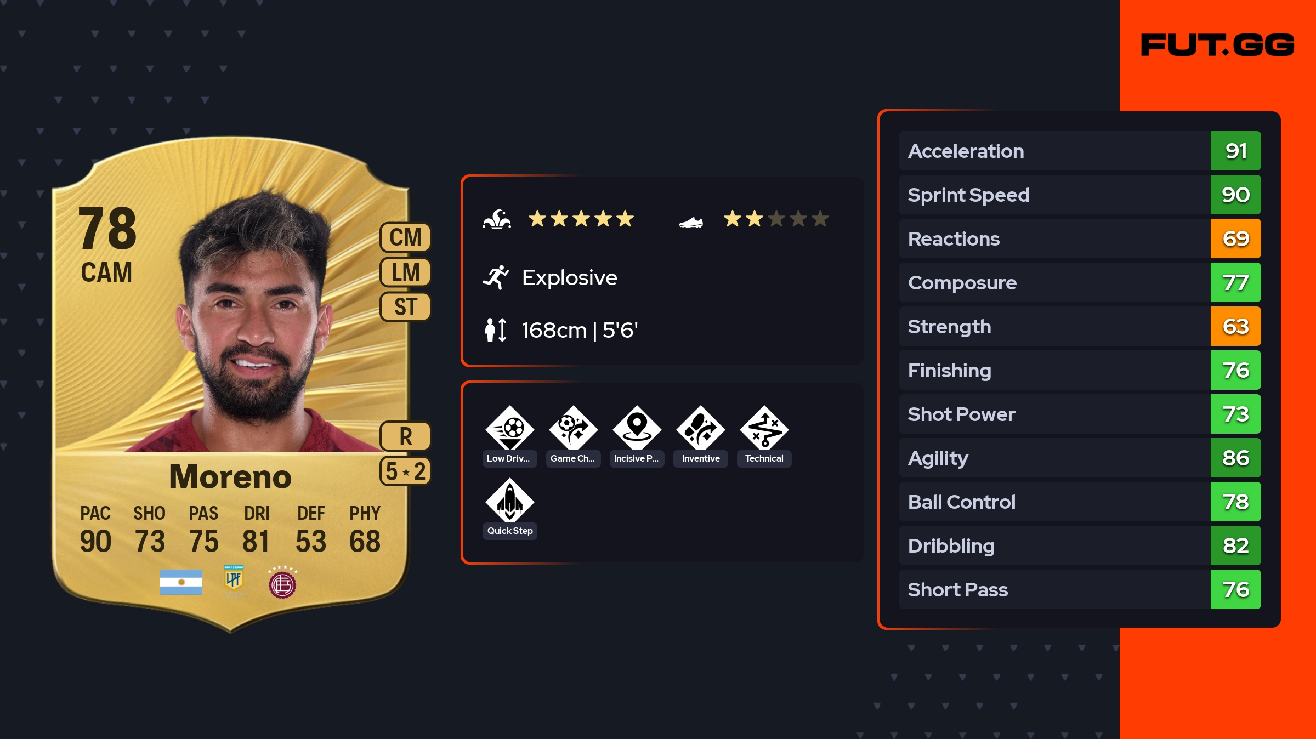The width and height of the screenshot is (1316, 739).
Task: Select the Quick Step playstyle icon
Action: 510,501
